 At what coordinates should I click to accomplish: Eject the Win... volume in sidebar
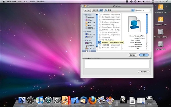click(94, 25)
